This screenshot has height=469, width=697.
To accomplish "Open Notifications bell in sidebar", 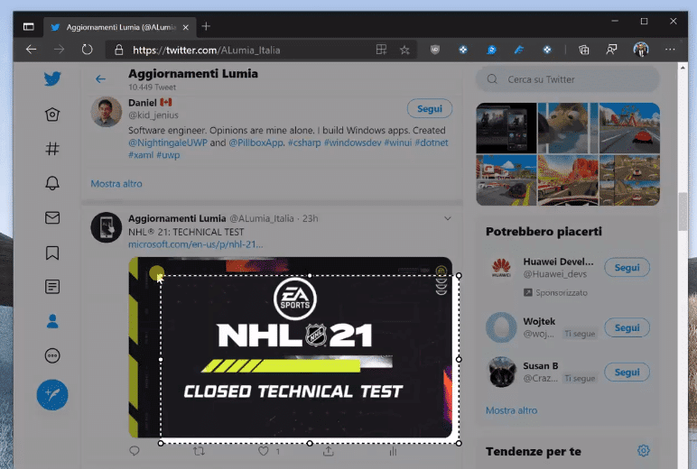I will [x=52, y=183].
